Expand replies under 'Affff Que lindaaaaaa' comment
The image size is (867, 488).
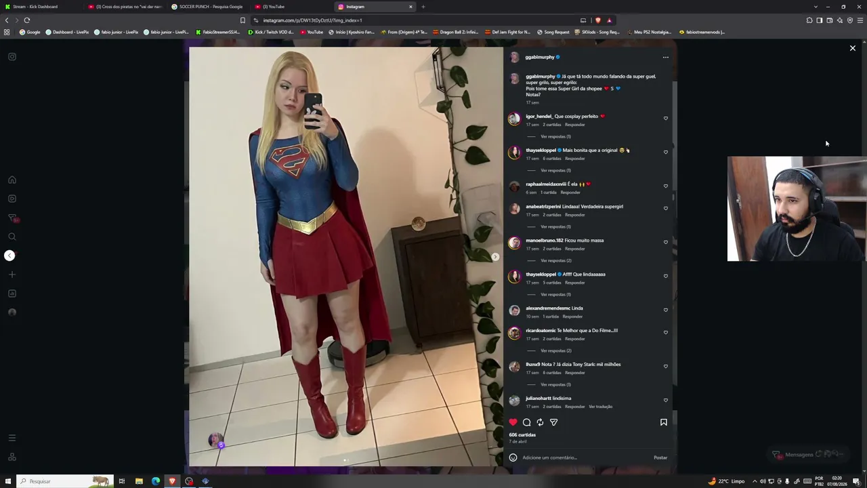[x=555, y=294]
